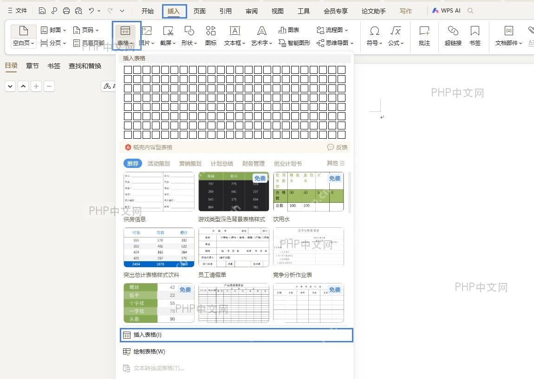Open WPS AI assistant
This screenshot has width=534, height=379.
point(446,11)
